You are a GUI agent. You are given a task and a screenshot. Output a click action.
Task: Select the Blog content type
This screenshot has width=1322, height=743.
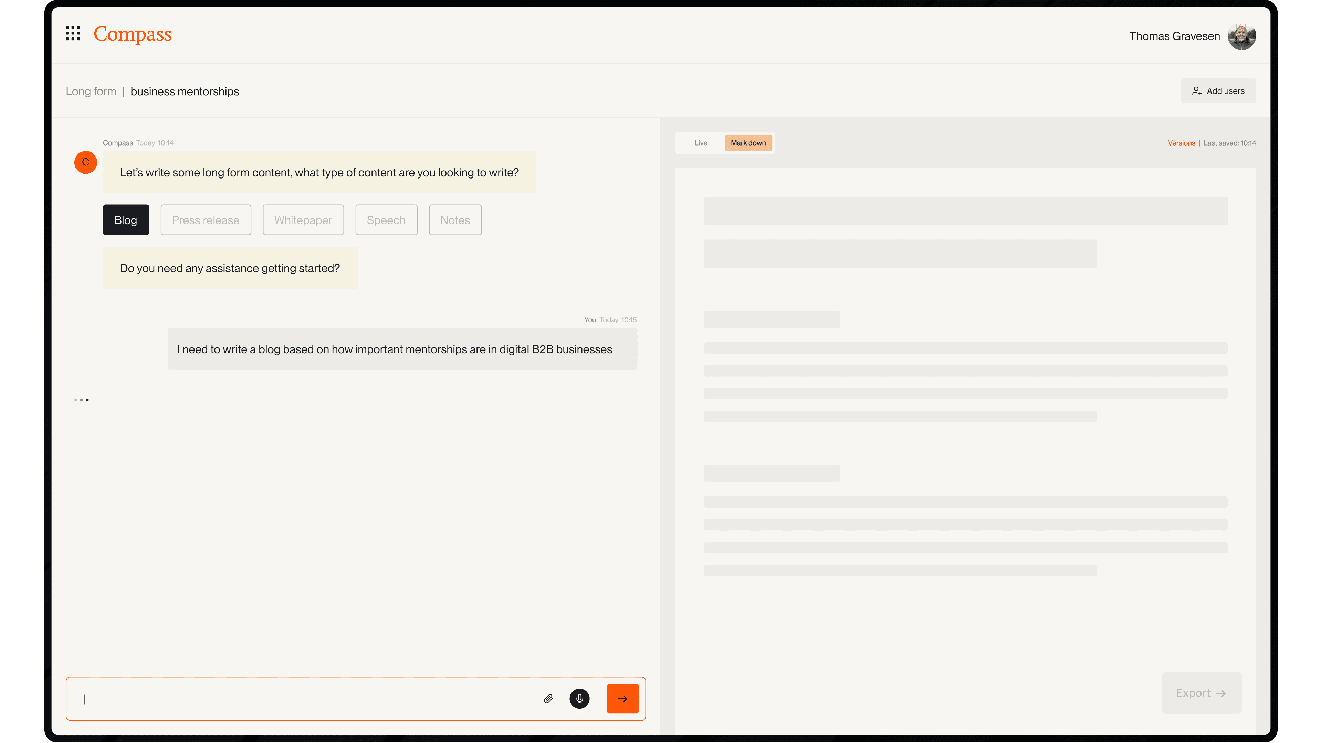click(x=126, y=220)
